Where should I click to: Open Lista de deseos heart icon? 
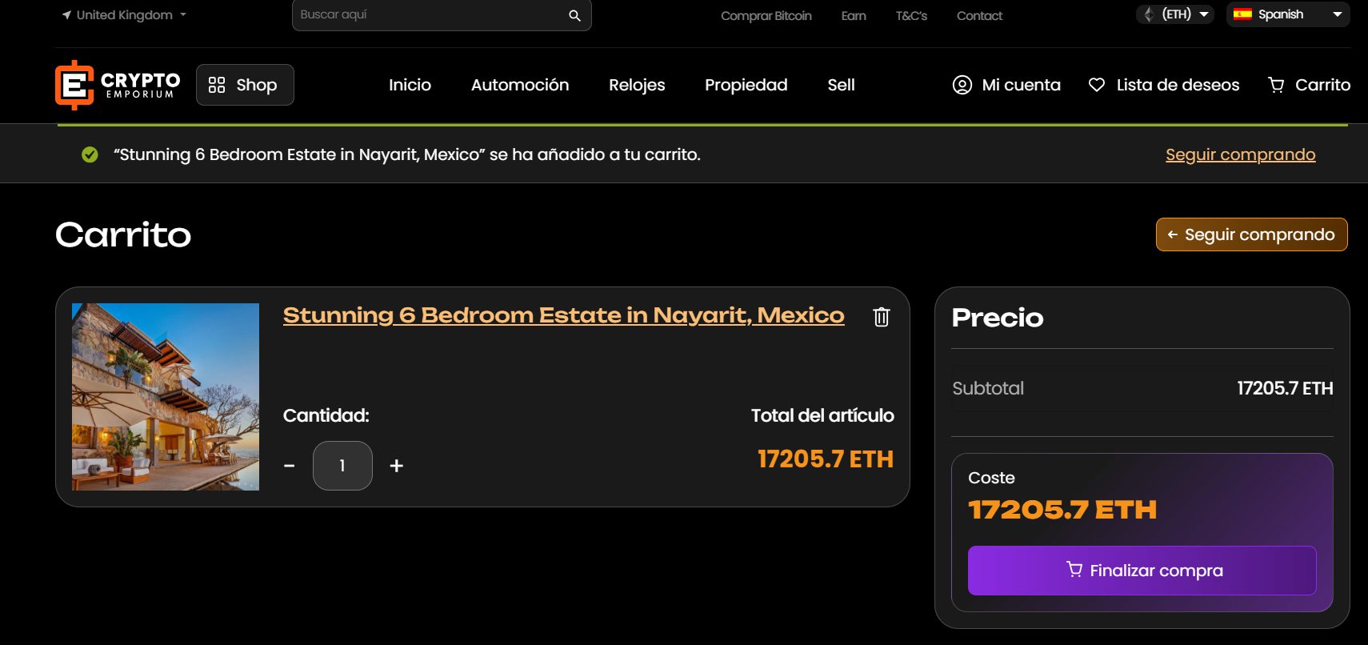point(1096,84)
